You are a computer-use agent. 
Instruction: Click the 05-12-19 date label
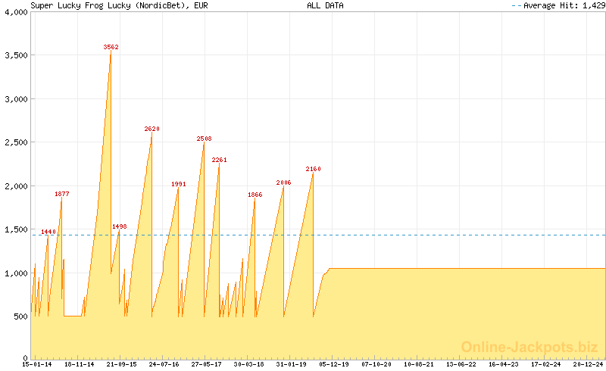pyautogui.click(x=334, y=364)
